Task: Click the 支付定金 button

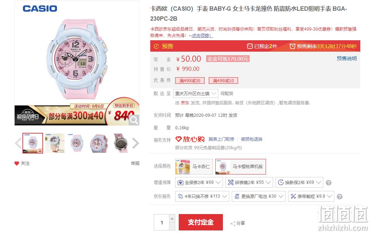Action: (x=201, y=222)
